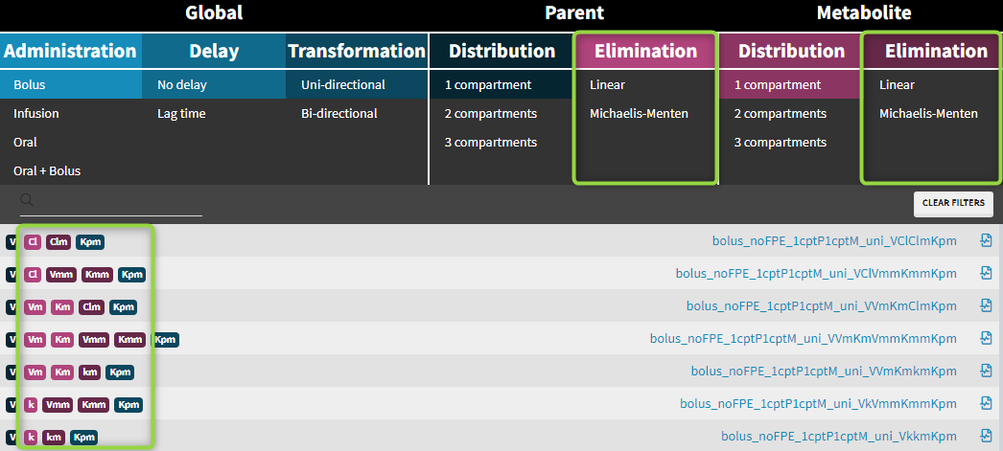Choose Bi-directional transformation filter
1003x451 pixels.
tap(338, 113)
